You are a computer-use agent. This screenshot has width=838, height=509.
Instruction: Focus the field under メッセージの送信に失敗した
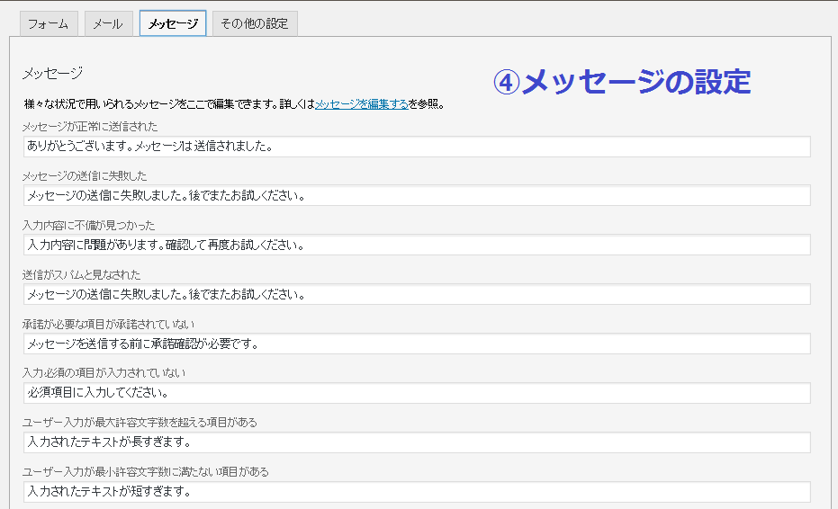tap(416, 196)
